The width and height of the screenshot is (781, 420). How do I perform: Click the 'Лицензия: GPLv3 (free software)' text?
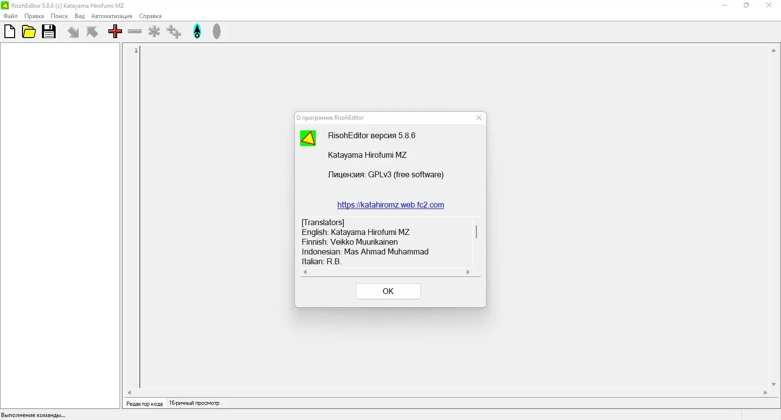pyautogui.click(x=386, y=174)
